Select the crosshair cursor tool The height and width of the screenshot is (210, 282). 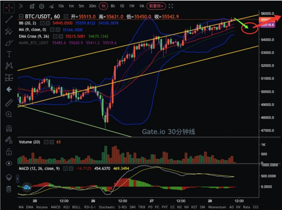[x=9, y=6]
